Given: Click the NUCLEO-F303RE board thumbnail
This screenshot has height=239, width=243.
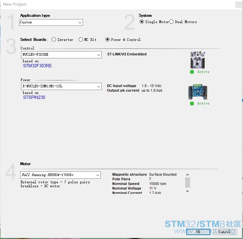Looking at the screenshot, I should click(x=198, y=60).
